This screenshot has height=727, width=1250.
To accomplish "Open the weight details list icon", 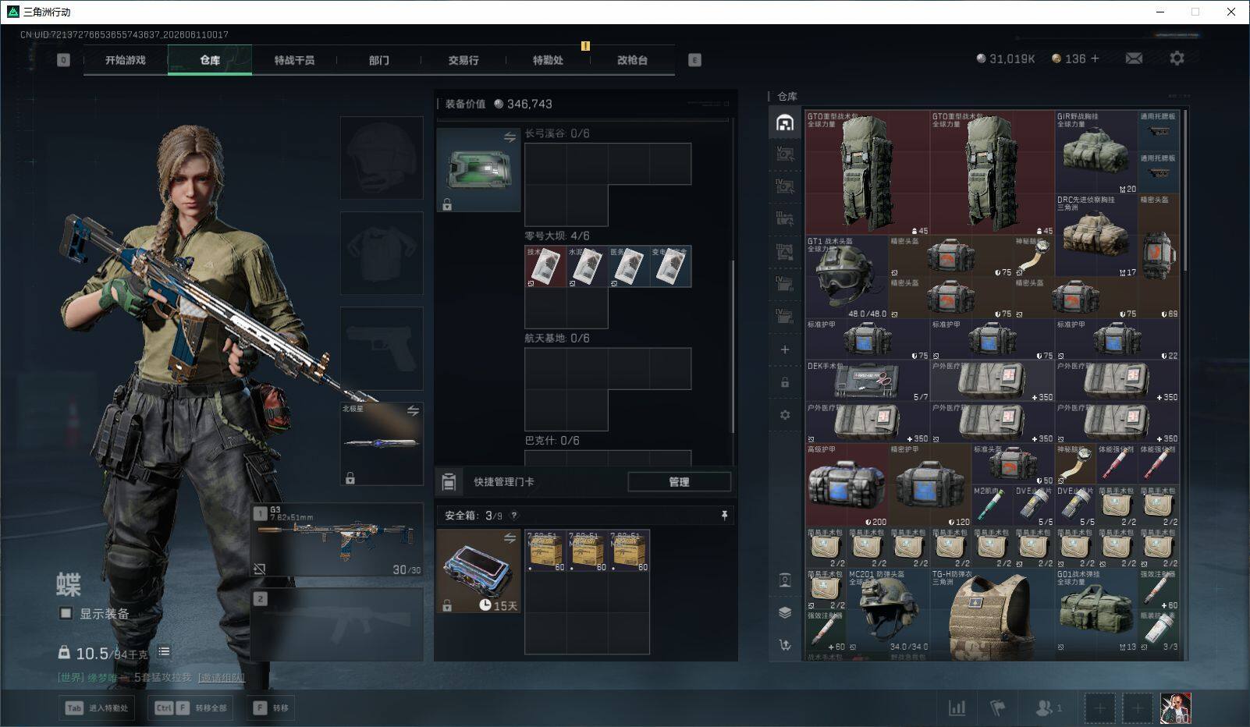I will [x=164, y=651].
